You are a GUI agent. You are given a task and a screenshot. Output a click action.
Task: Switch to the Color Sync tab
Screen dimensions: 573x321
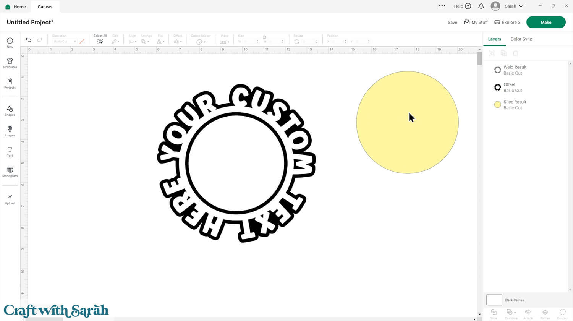[x=521, y=39]
